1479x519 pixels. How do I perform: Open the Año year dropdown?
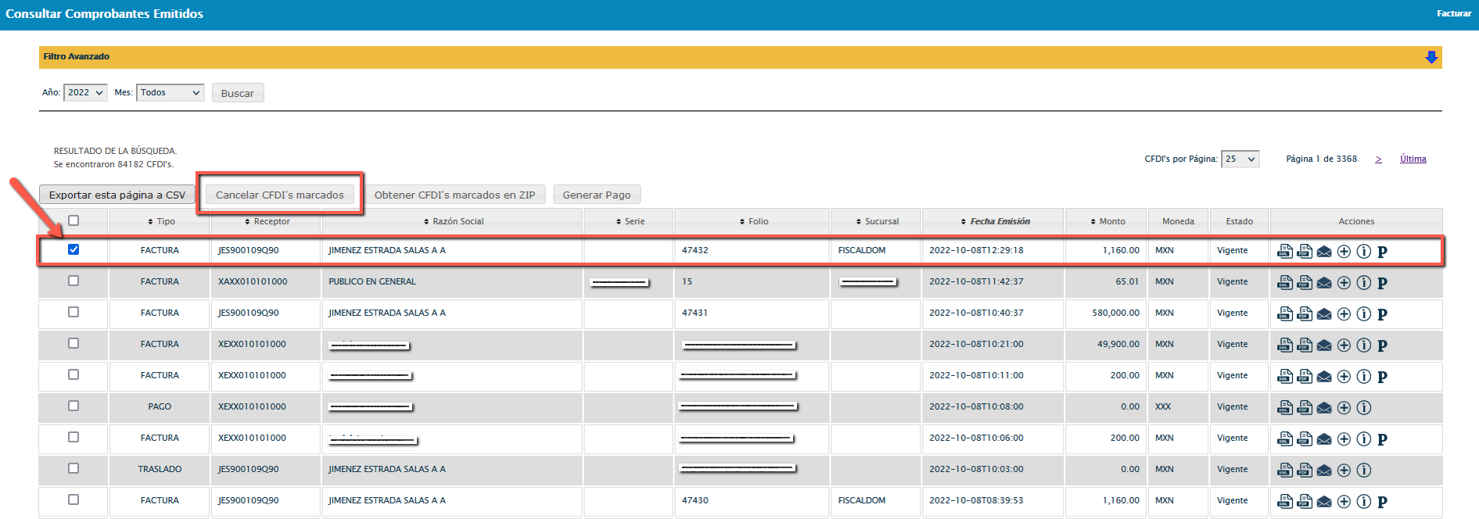point(85,93)
